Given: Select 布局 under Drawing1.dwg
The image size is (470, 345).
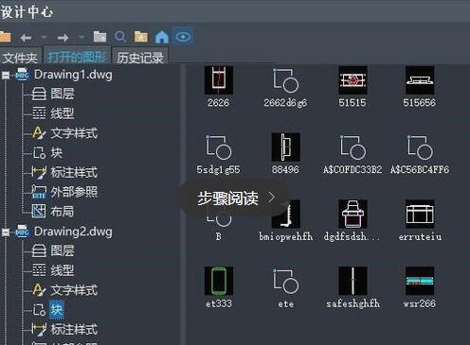Looking at the screenshot, I should click(x=63, y=212).
